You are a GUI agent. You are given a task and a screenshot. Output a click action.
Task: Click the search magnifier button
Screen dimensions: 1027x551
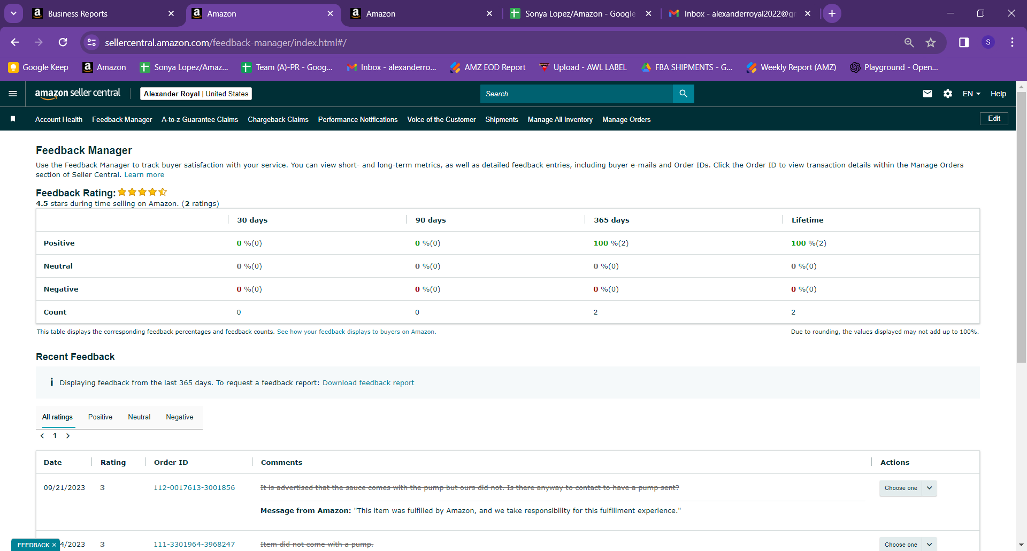coord(683,94)
